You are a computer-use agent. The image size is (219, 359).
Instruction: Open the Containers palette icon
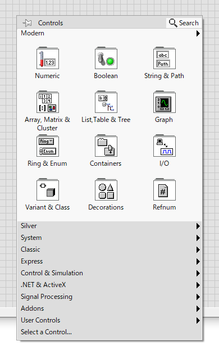106,146
